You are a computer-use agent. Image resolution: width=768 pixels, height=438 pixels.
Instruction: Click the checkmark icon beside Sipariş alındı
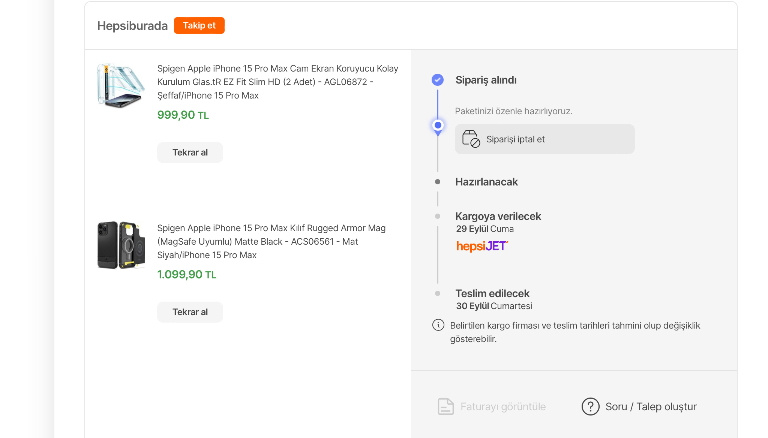(x=438, y=80)
